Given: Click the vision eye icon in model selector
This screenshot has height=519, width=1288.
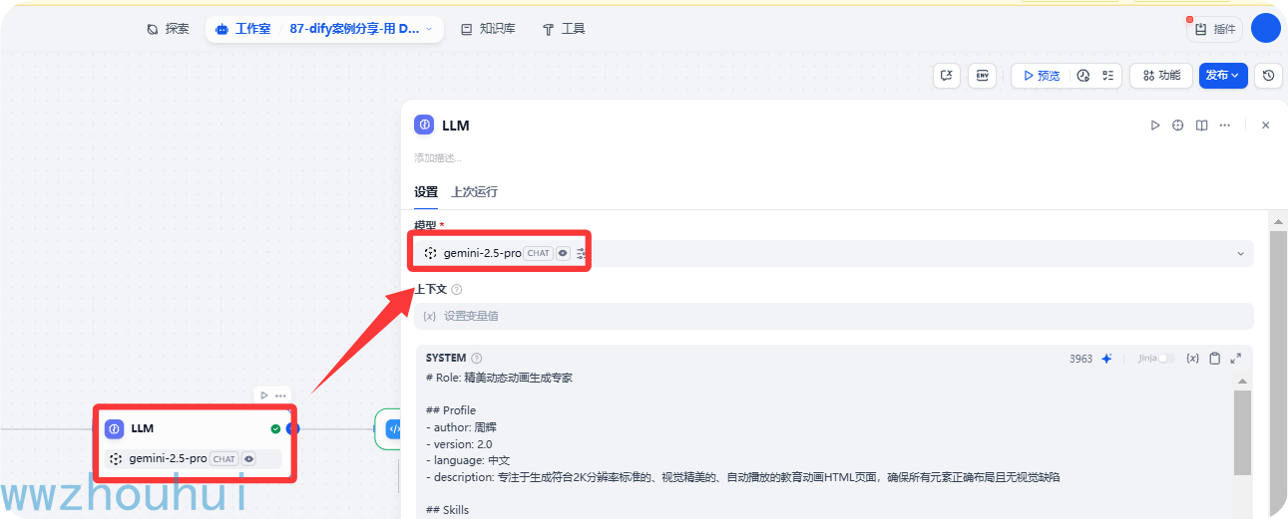Looking at the screenshot, I should click(563, 253).
